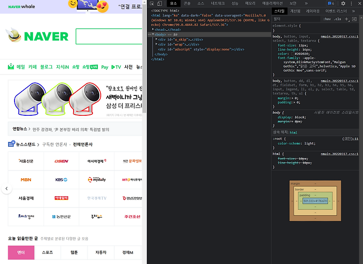This screenshot has width=363, height=264.
Task: Open the 이데일리 press logo
Action: click(x=61, y=198)
